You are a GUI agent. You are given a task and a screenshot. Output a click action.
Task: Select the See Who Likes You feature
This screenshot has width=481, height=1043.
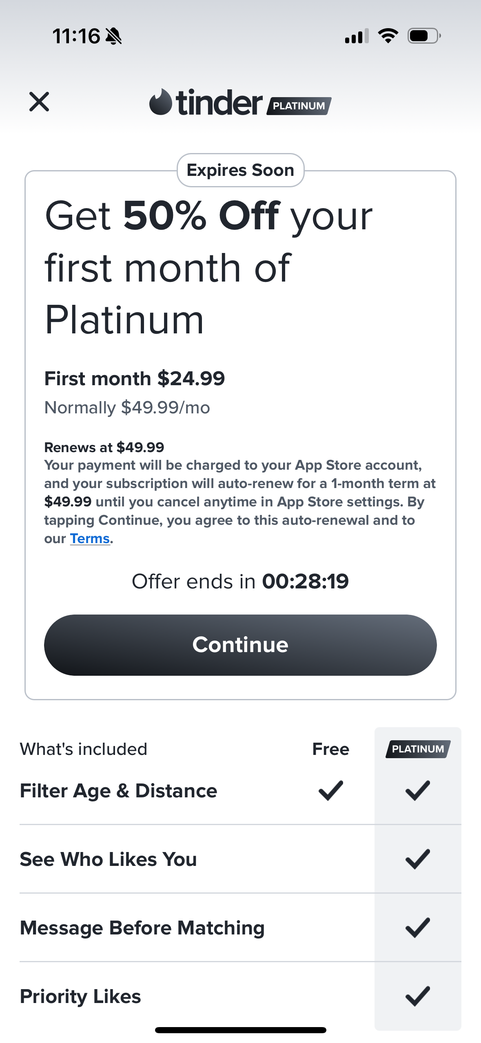109,859
